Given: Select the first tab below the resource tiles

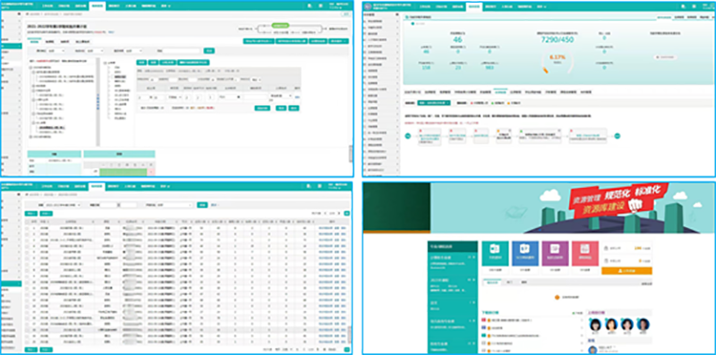Looking at the screenshot, I should (x=493, y=283).
